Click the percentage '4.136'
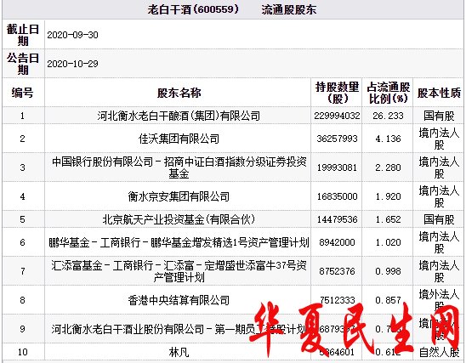 coord(388,139)
